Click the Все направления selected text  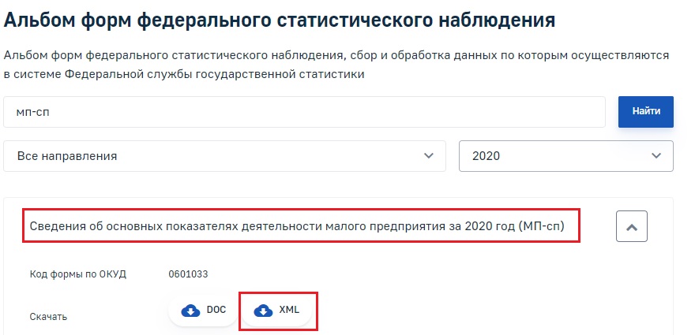click(67, 156)
